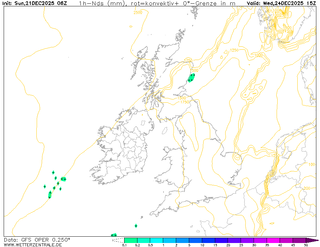Select the magenta 35–40 mm legend swatch
The width and height of the screenshot is (320, 247).
(x=273, y=240)
